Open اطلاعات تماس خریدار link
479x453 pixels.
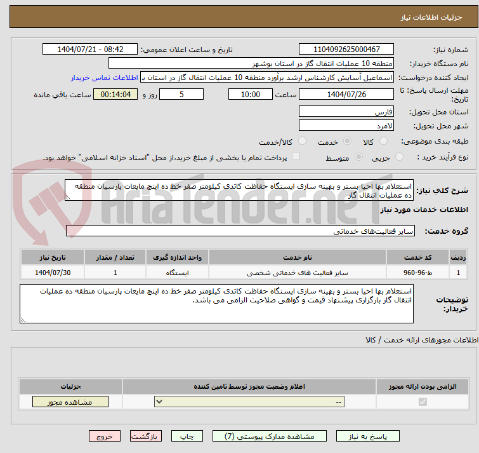(105, 78)
